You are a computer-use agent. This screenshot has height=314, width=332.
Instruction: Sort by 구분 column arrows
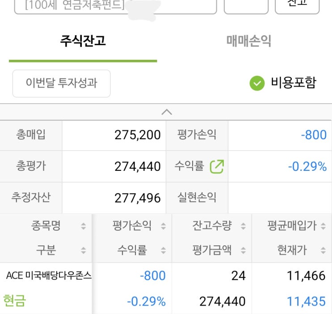coord(83,250)
